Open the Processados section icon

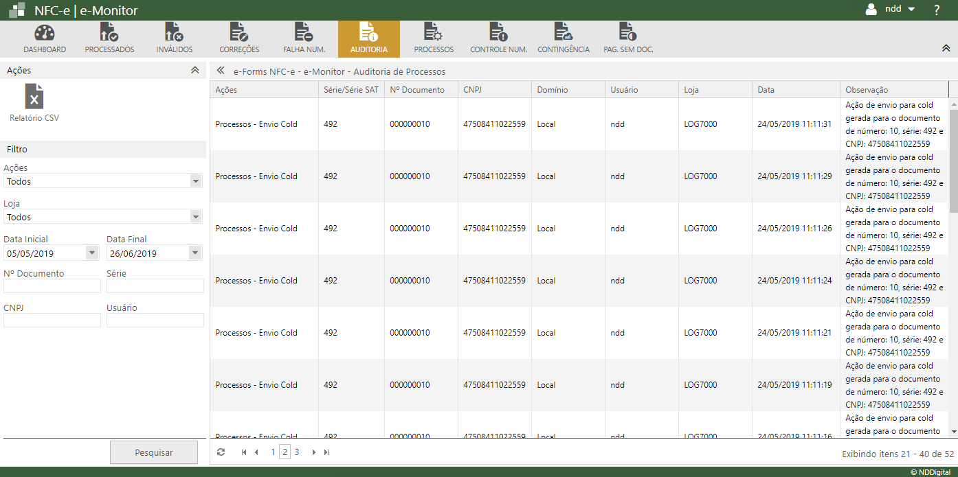(x=109, y=33)
